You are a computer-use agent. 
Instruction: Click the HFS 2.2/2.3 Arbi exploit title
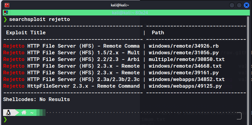pyautogui.click(x=72, y=59)
